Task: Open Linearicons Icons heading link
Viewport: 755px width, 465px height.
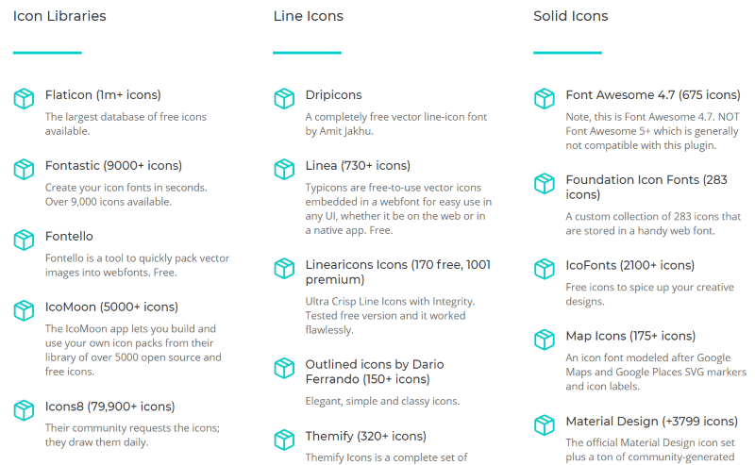Action: pos(397,272)
